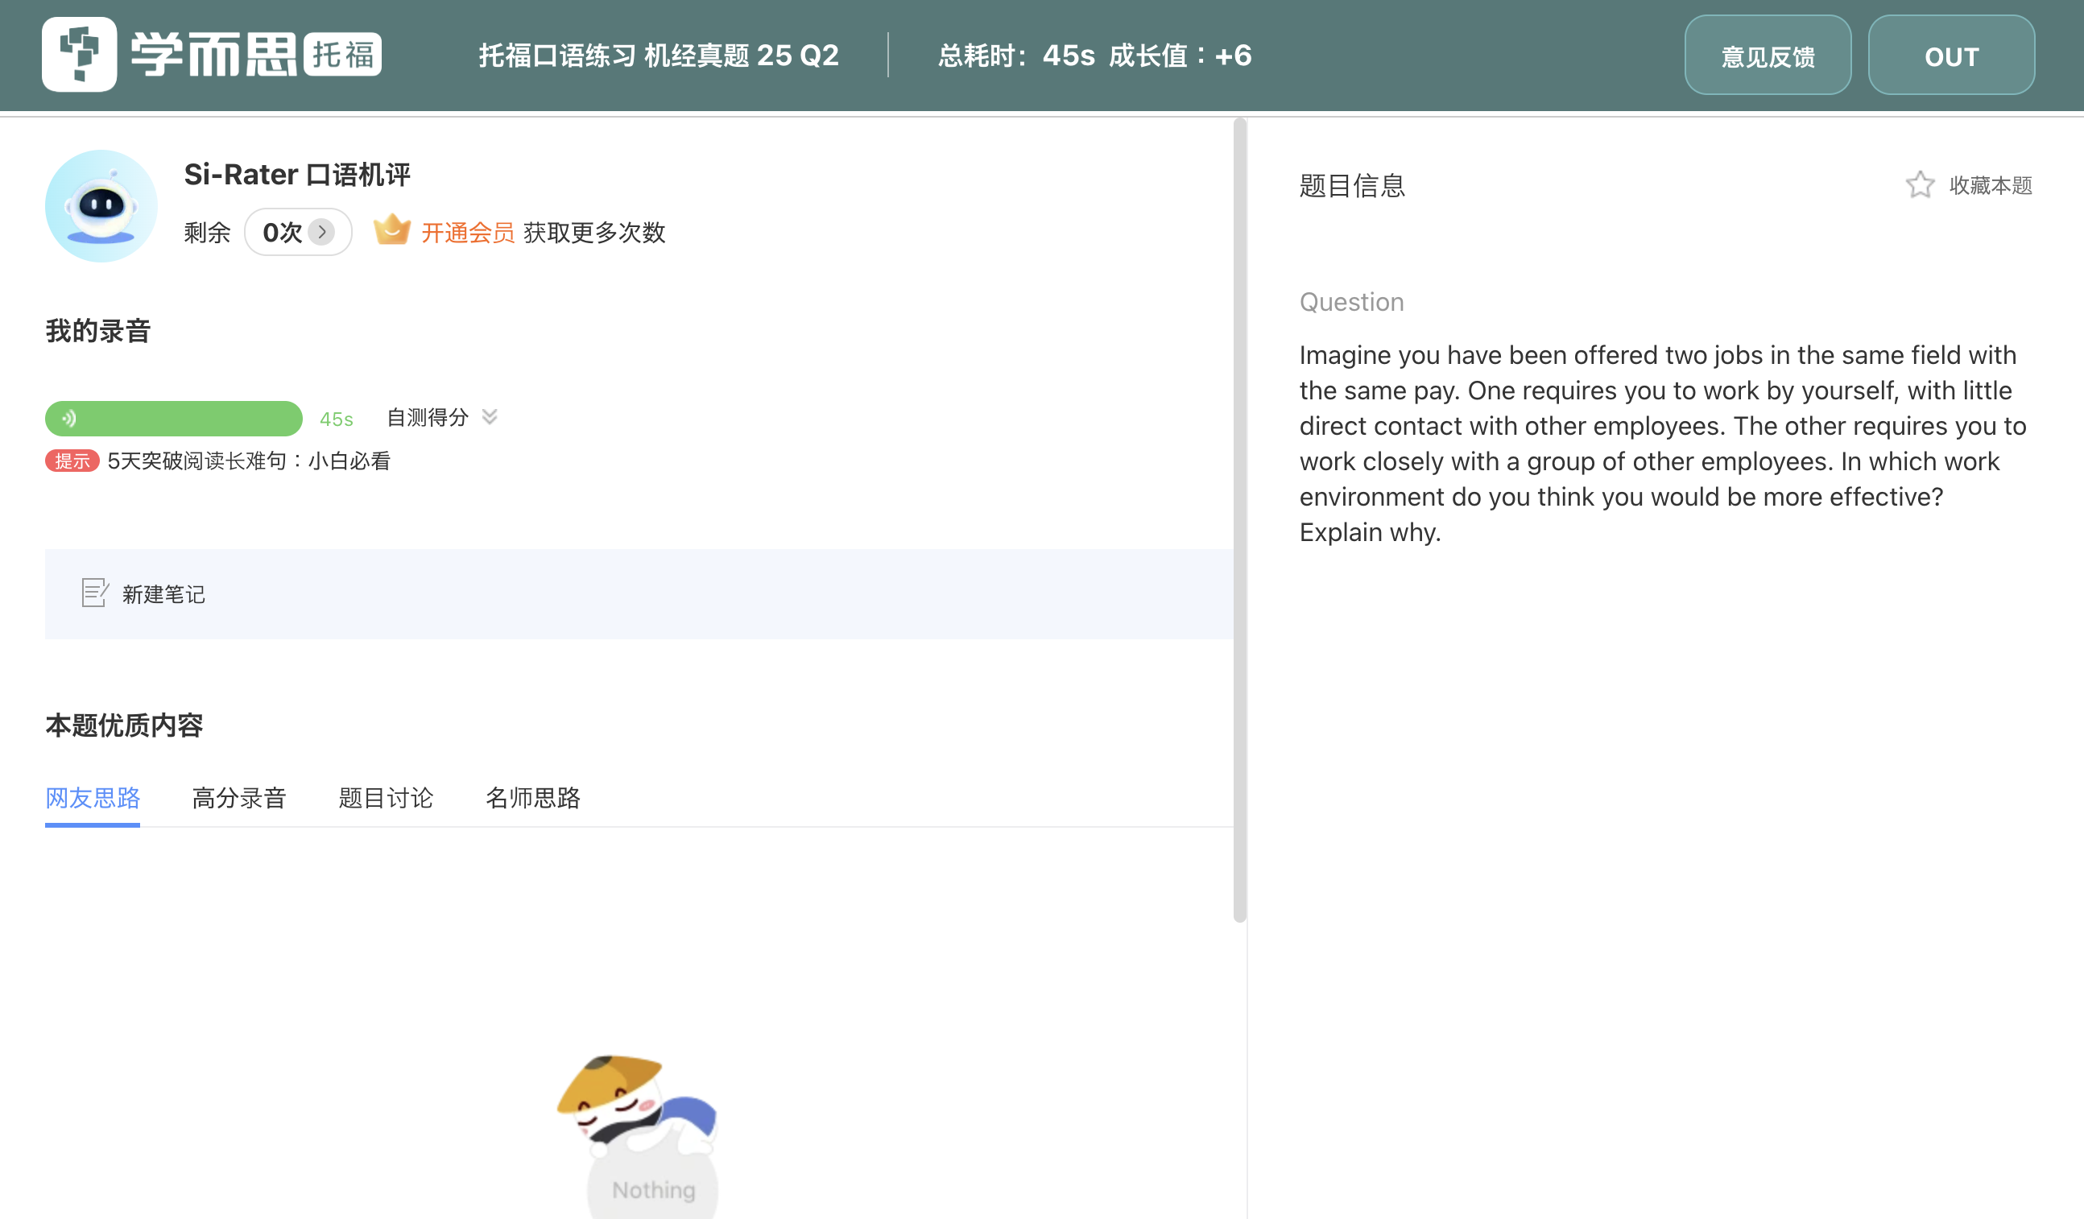Screen dimensions: 2084x1219
Task: Click the double chevron next to 自测得分
Action: (x=490, y=417)
